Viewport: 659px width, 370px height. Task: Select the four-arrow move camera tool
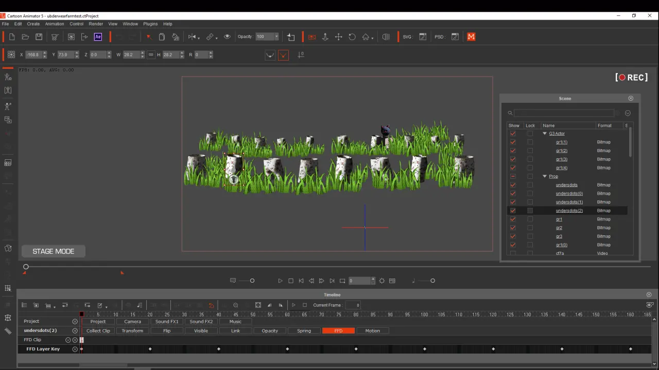(339, 37)
